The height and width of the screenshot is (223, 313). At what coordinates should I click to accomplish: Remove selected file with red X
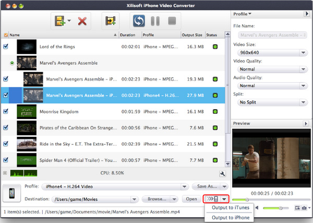[82, 21]
